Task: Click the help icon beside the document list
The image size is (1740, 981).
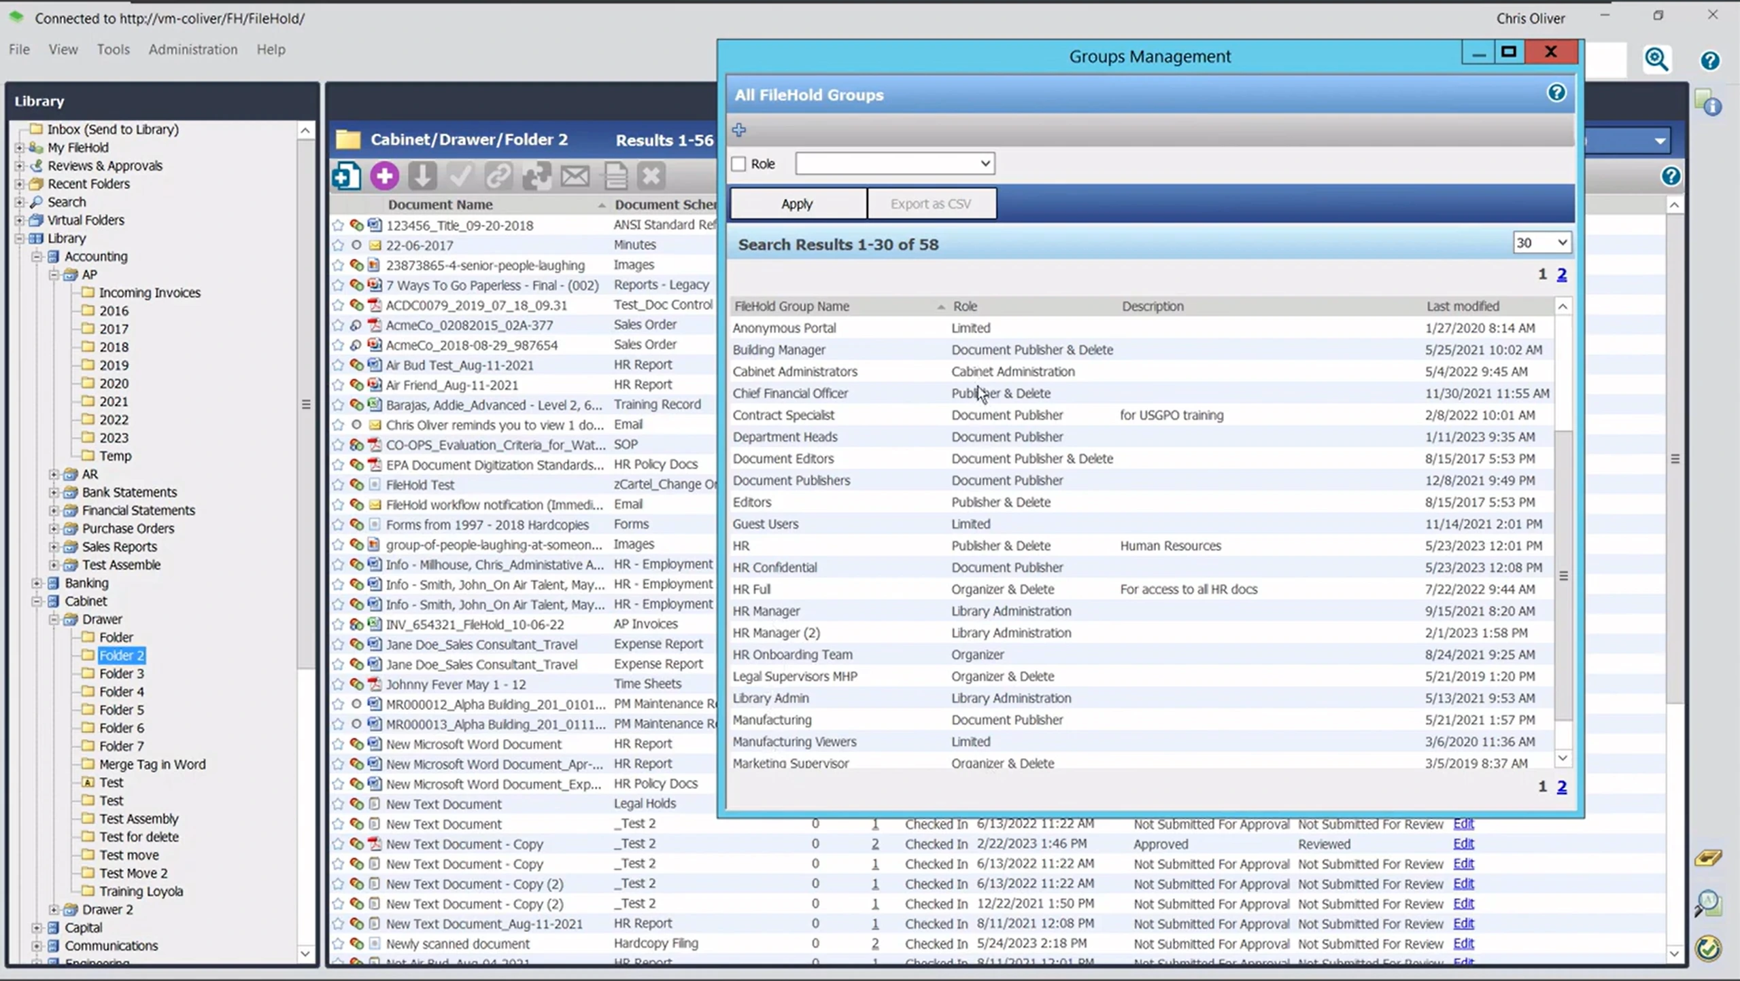Action: (1671, 177)
